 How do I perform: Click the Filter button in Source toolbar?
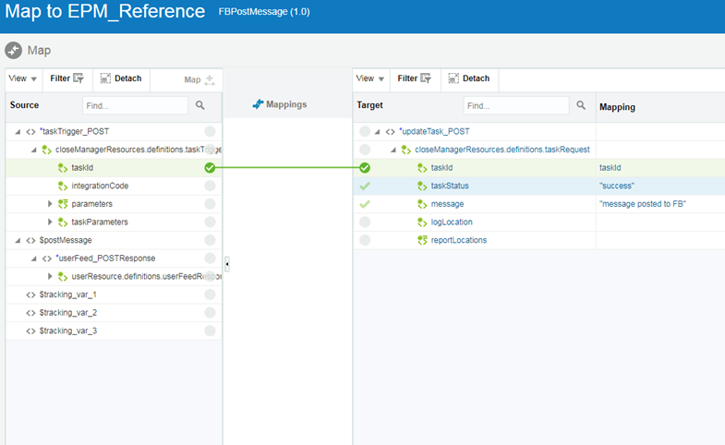tap(67, 78)
